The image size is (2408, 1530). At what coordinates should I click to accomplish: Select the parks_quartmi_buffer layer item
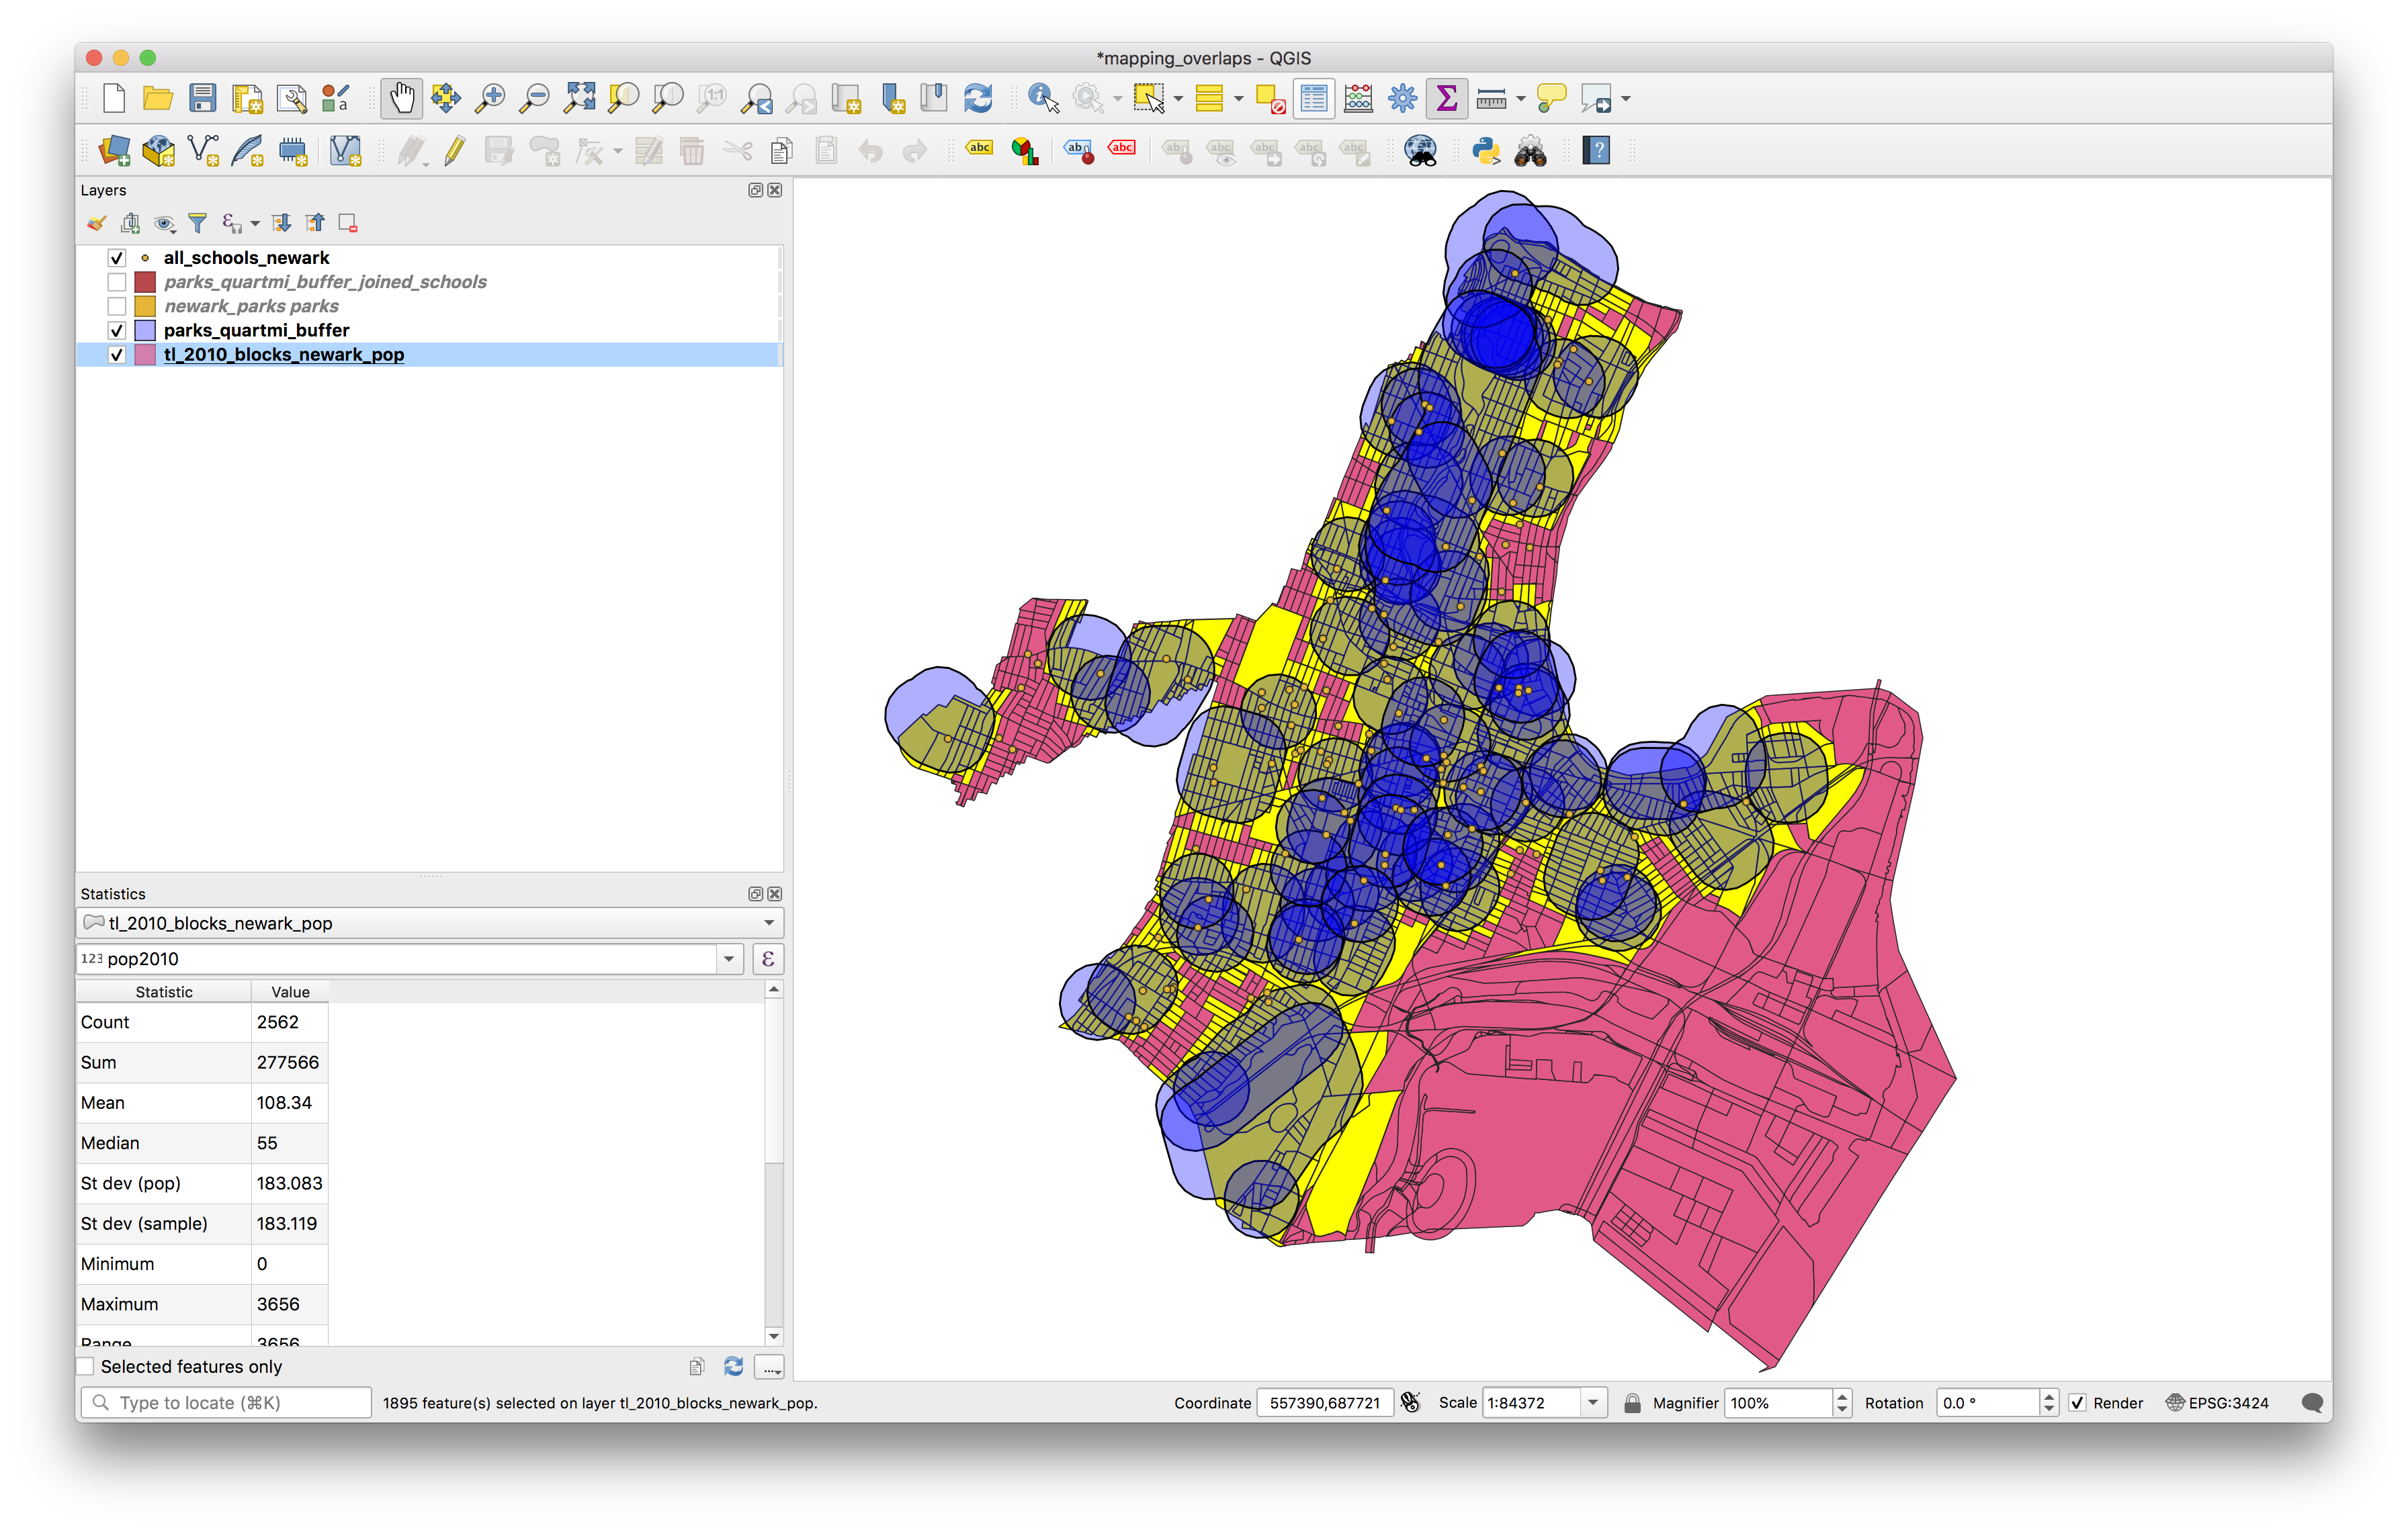point(256,331)
